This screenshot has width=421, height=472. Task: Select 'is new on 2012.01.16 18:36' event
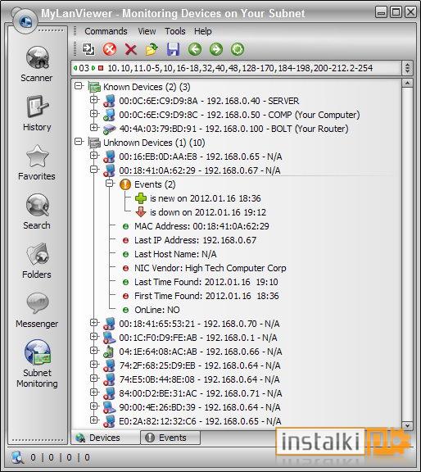206,198
